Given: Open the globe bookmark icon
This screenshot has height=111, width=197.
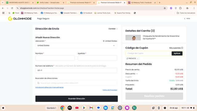Looking at the screenshot, I should pos(135,13).
